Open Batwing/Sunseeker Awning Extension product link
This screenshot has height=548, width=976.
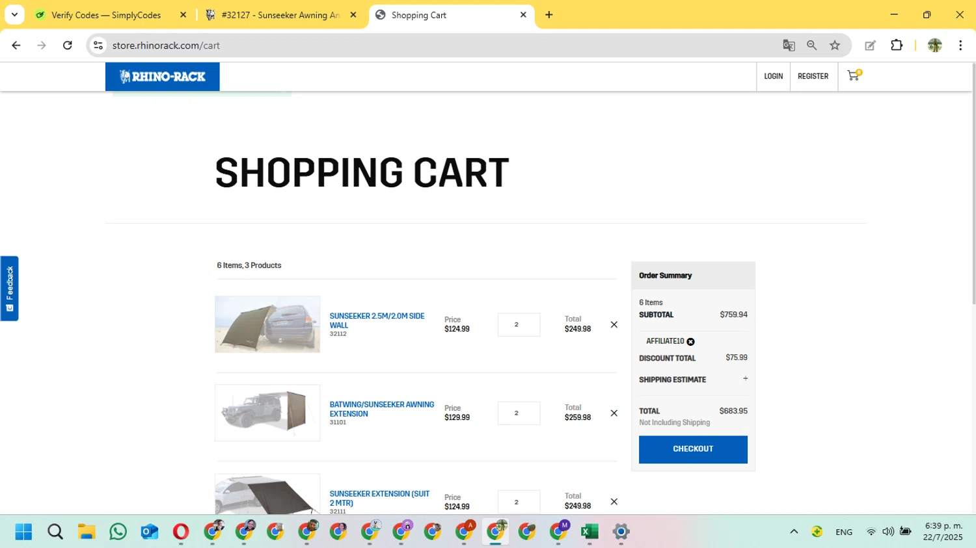(381, 409)
